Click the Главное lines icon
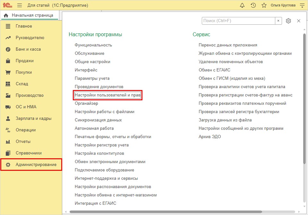The height and width of the screenshot is (215, 308). [8, 26]
